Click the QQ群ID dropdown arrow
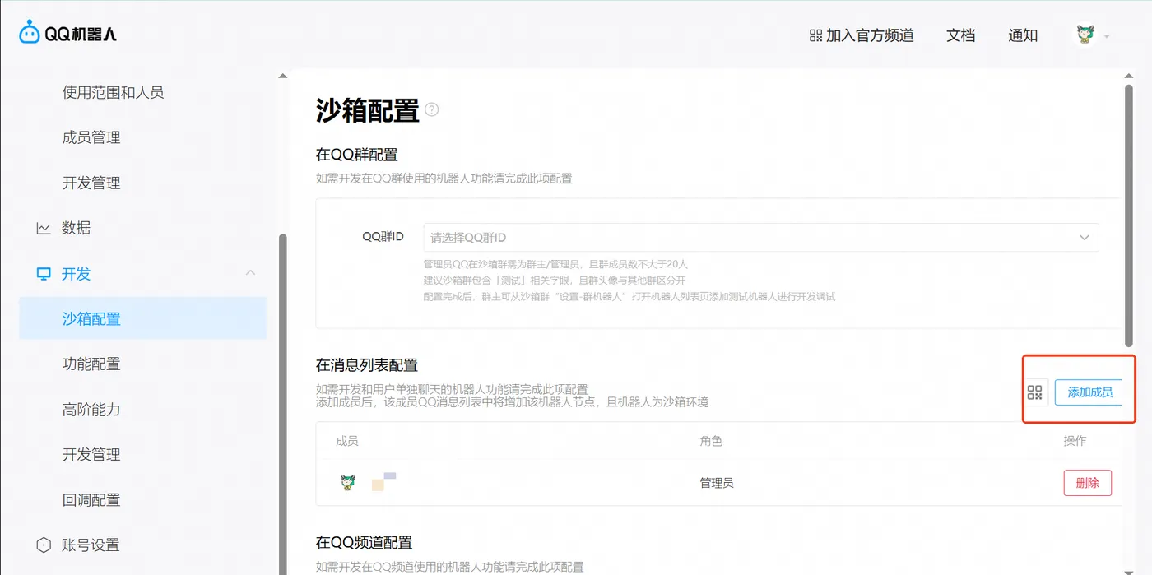The image size is (1152, 575). click(1085, 238)
